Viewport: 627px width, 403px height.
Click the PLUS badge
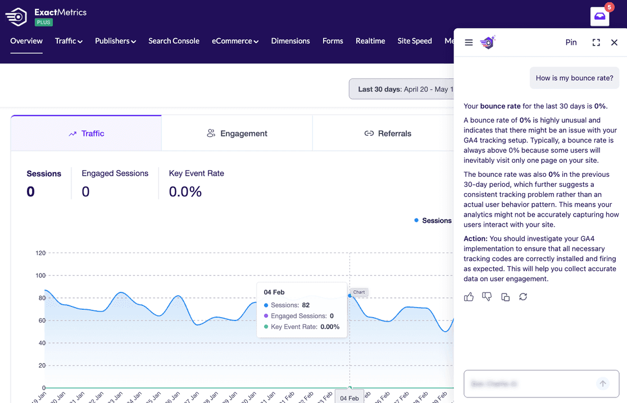44,22
